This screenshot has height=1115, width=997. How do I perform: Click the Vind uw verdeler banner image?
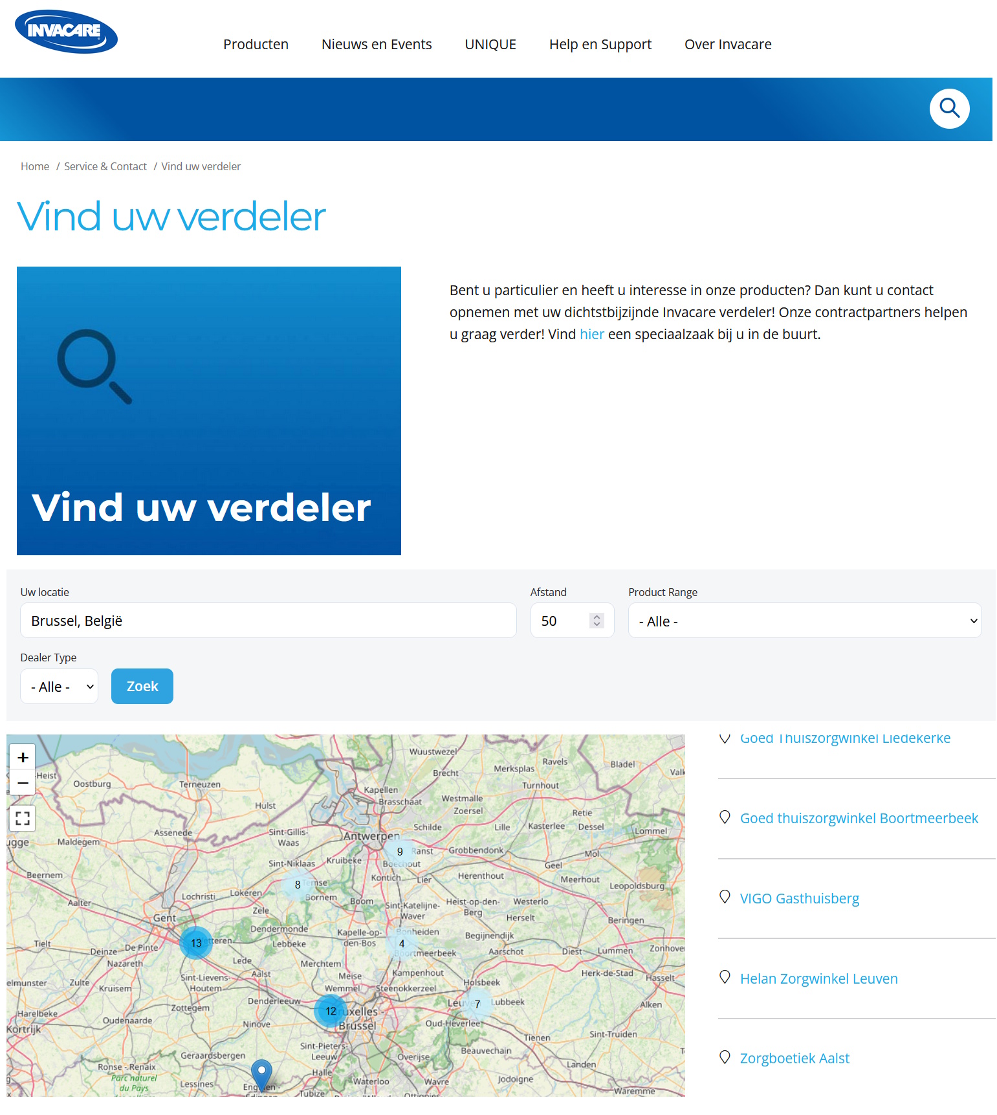[x=209, y=411]
